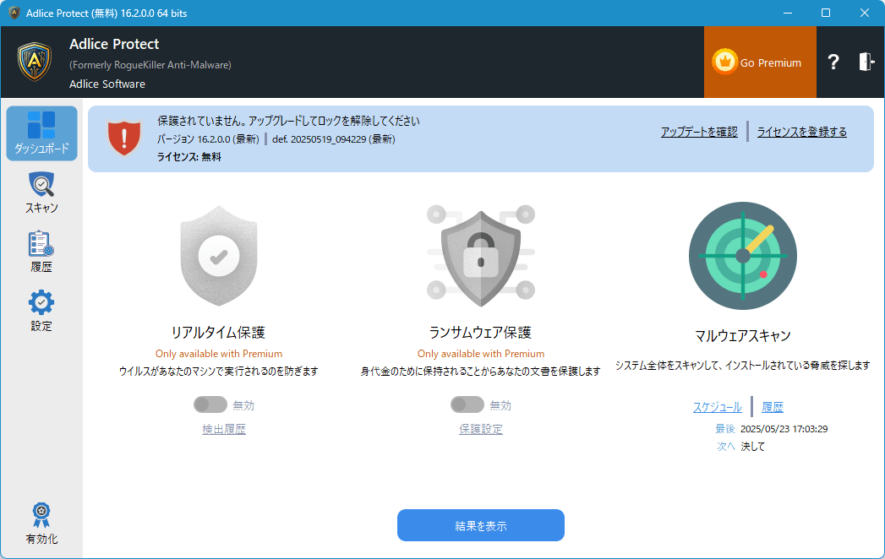The image size is (885, 559).
Task: Click the def. 20250519_094229 definition text
Action: coord(334,138)
